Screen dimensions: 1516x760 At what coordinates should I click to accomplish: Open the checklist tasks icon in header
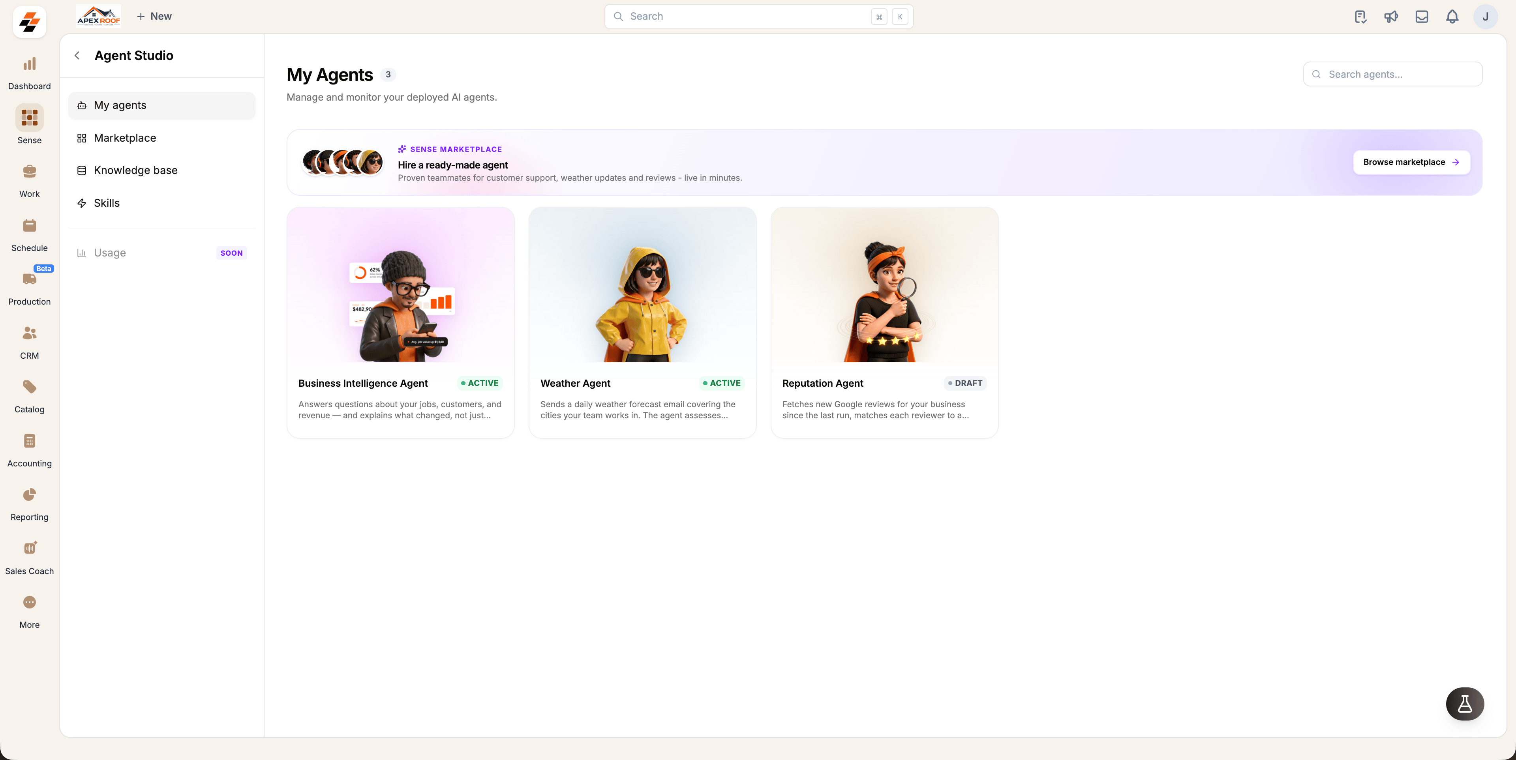click(x=1360, y=17)
